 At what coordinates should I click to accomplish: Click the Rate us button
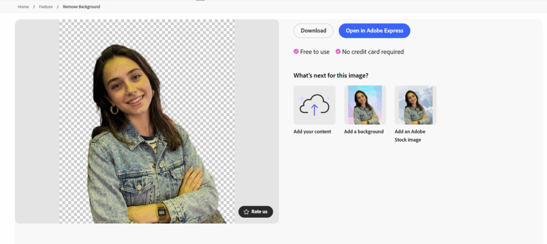pyautogui.click(x=256, y=211)
